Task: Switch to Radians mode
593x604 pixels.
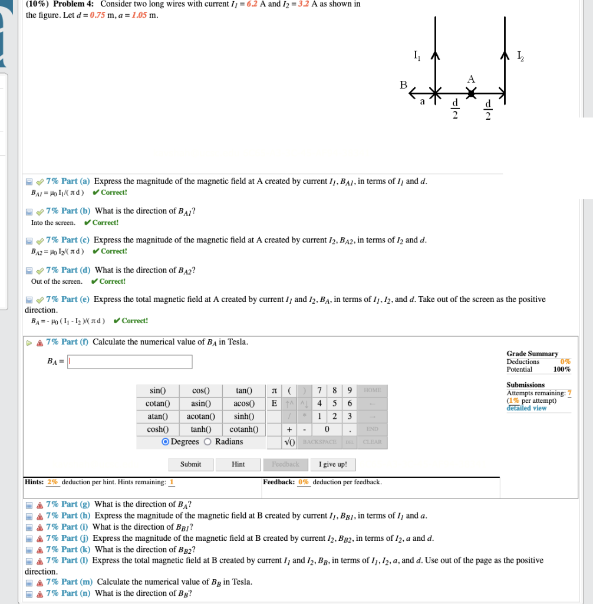Action: tap(207, 442)
